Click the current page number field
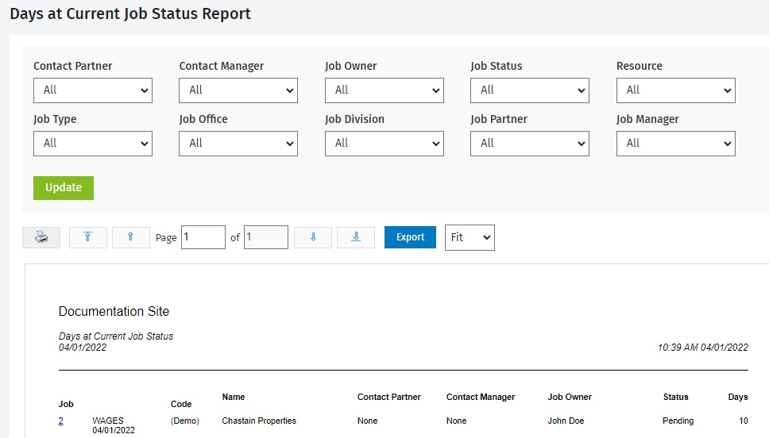Screen dimensions: 769x438 tap(203, 237)
